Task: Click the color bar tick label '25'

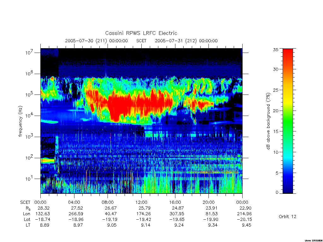Action: point(275,90)
